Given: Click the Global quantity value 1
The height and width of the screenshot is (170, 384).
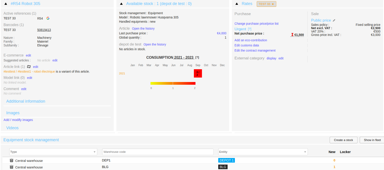Looking at the screenshot, I should 225,38.
